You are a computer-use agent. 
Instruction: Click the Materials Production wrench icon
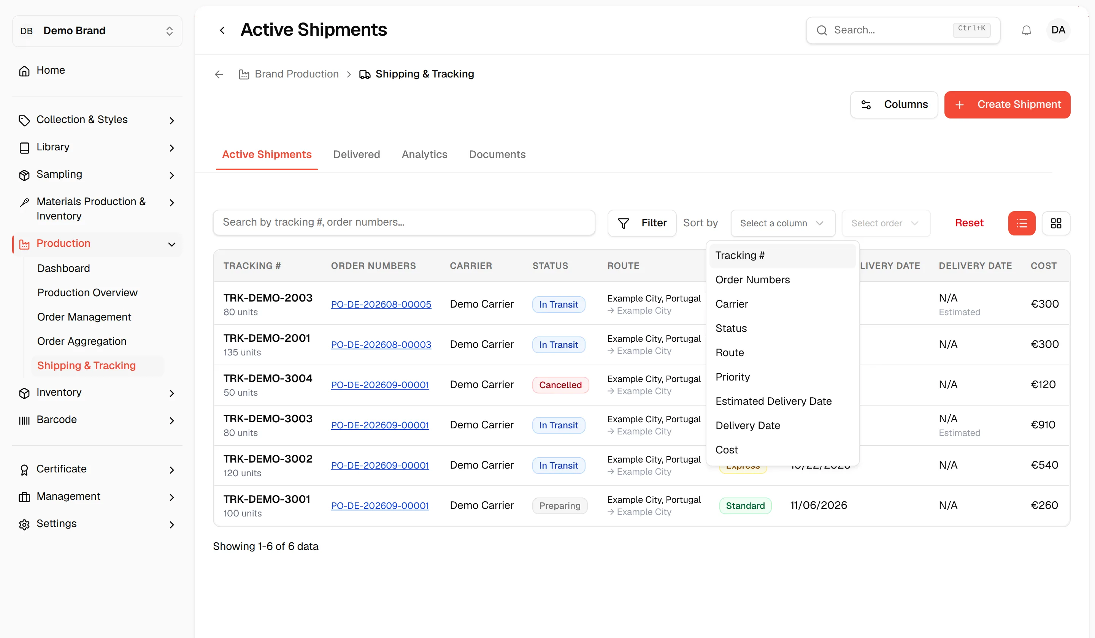coord(24,202)
